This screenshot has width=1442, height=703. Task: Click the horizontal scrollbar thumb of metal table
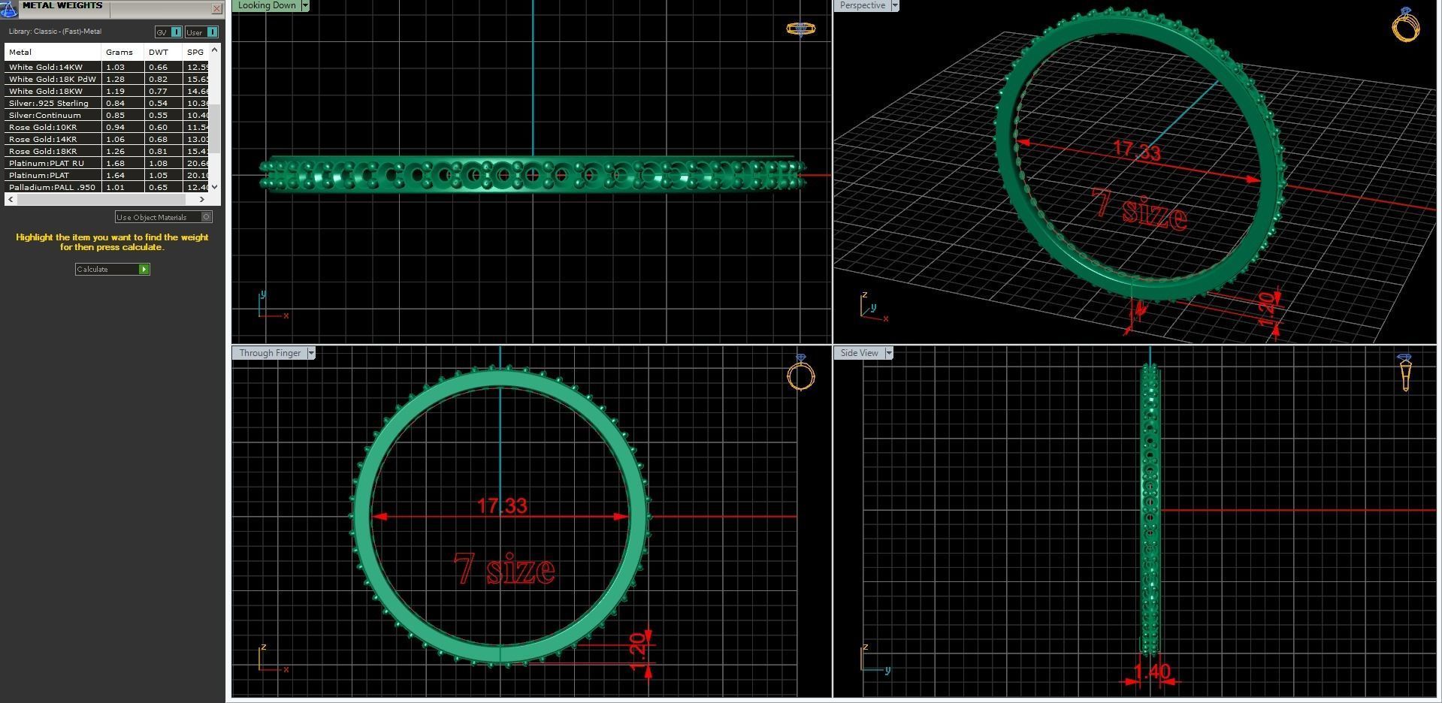click(x=101, y=199)
